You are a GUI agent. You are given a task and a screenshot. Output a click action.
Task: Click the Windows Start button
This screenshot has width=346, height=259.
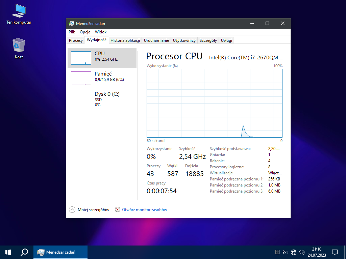(8, 252)
